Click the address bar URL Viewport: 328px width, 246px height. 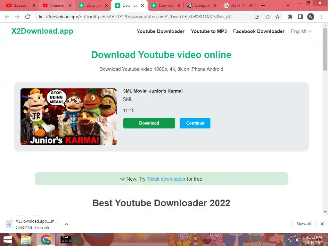138,17
